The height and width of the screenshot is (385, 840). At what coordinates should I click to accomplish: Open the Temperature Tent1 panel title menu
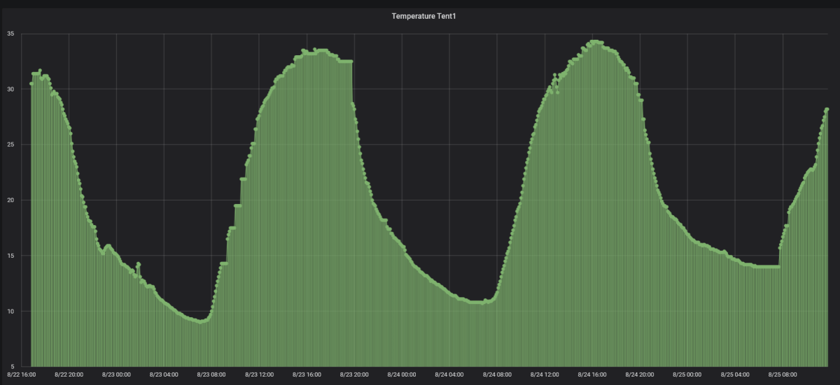tap(420, 16)
